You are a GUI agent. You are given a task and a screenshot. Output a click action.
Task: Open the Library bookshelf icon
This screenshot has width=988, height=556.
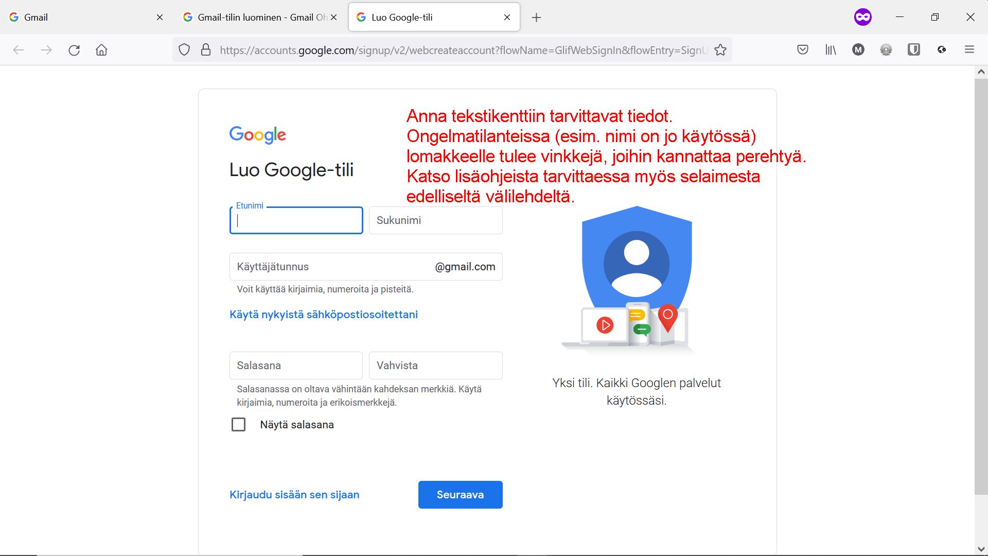tap(831, 50)
